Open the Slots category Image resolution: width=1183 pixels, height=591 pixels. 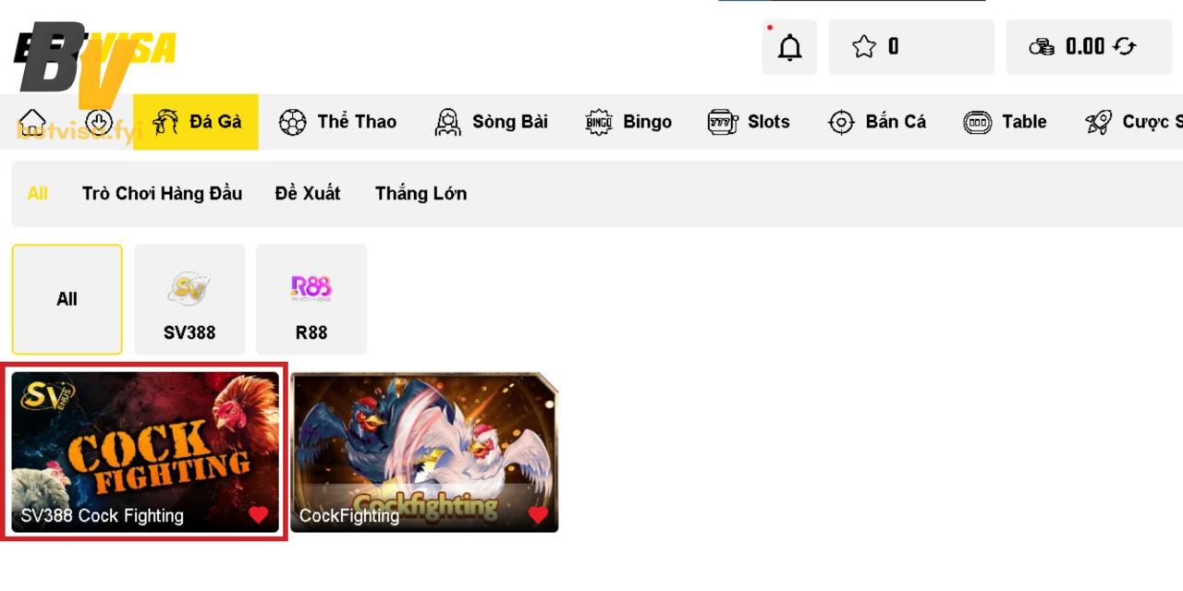(x=749, y=122)
